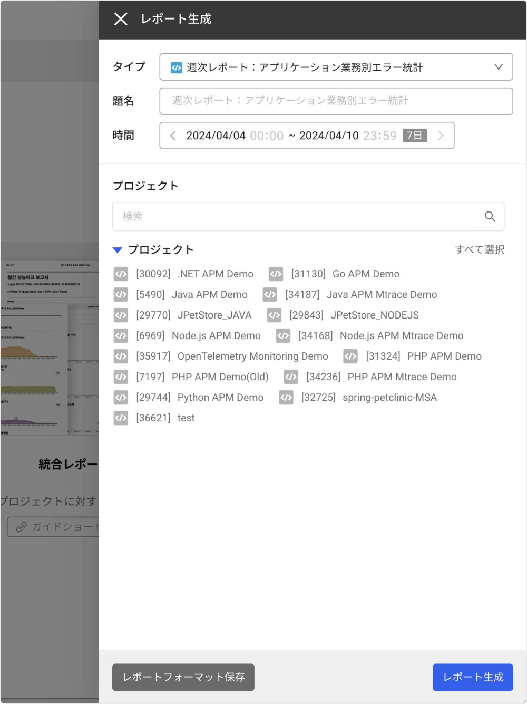The width and height of the screenshot is (527, 704).
Task: Click the icon beside [6969] Node.js APM Demo
Action: click(121, 335)
